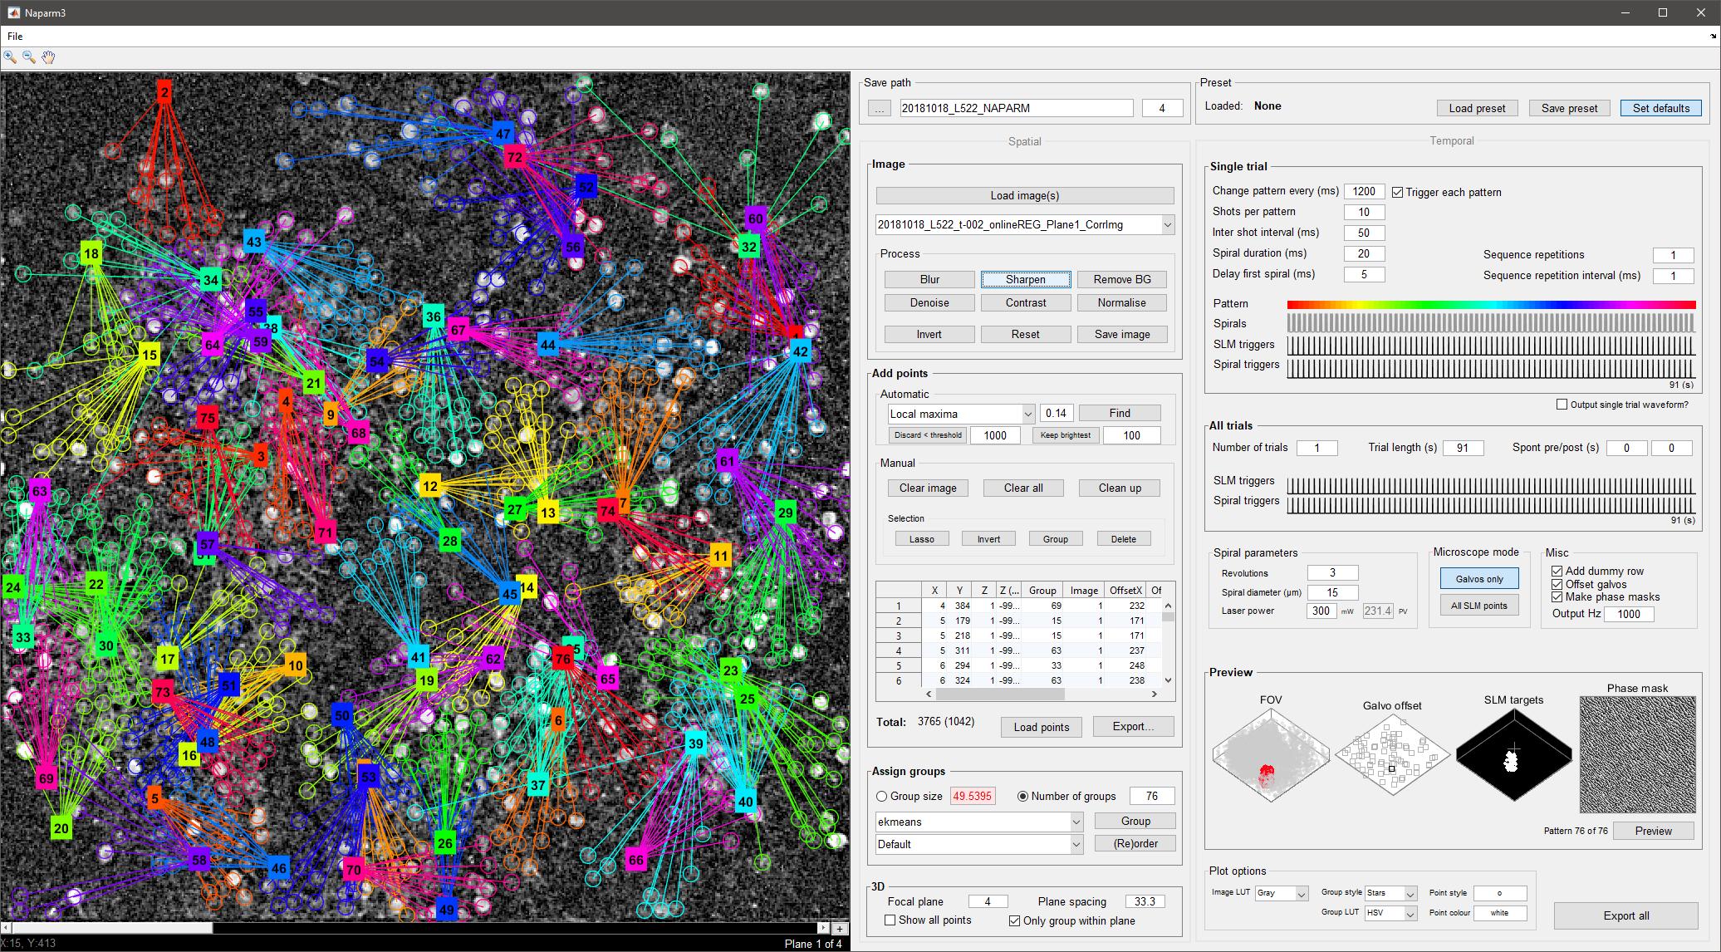This screenshot has height=952, width=1721.
Task: Click the Phase mask preview thumbnail
Action: (1636, 754)
